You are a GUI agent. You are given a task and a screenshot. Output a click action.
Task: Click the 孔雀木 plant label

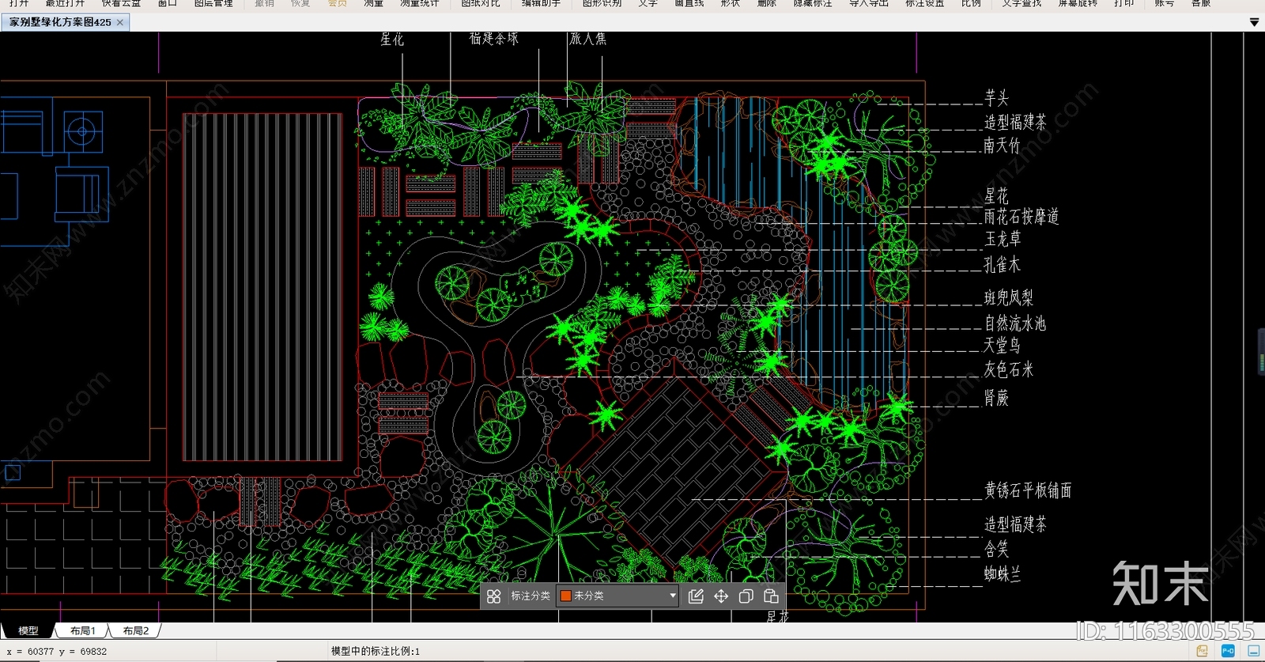1002,265
